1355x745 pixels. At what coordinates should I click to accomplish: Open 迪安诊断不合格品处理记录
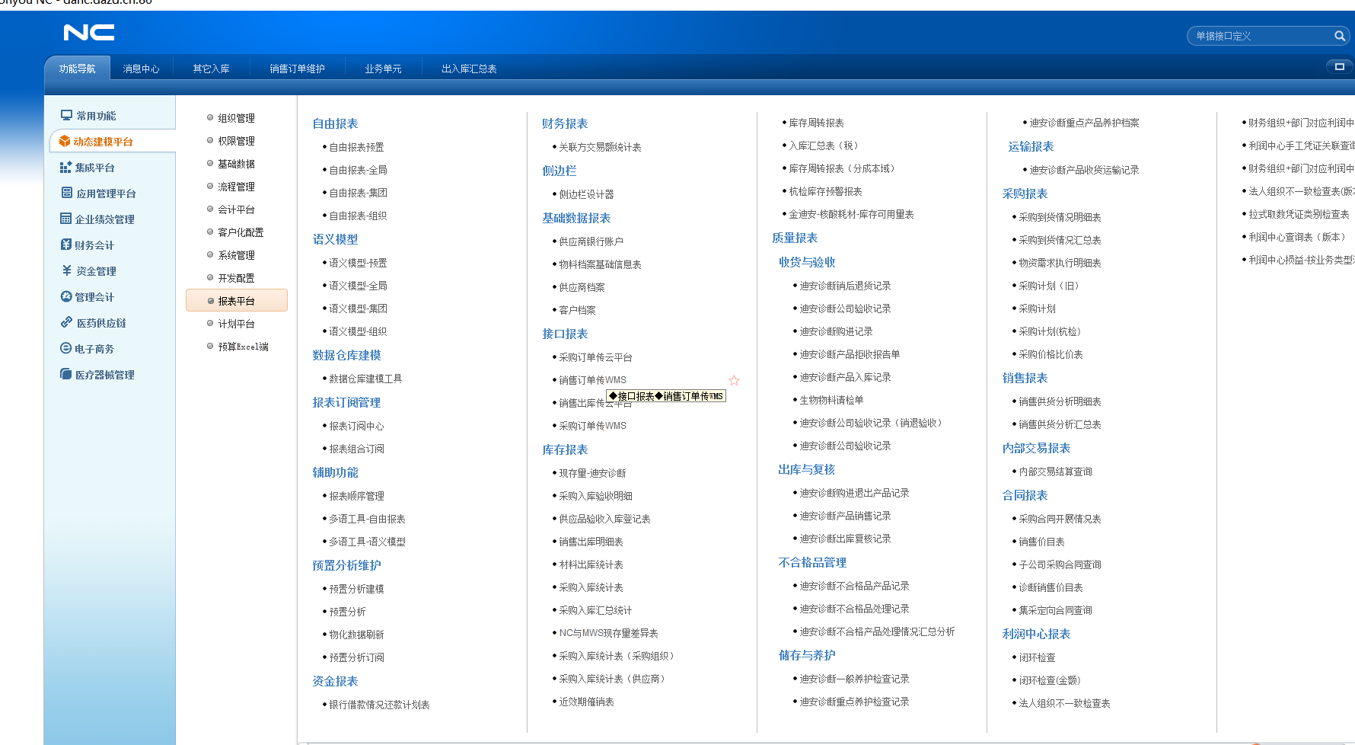pyautogui.click(x=854, y=609)
